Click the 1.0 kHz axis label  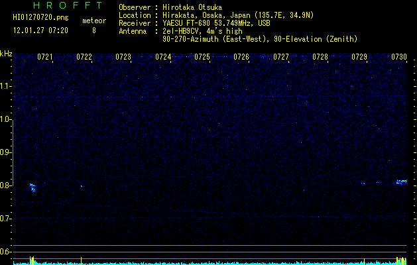tap(5, 119)
